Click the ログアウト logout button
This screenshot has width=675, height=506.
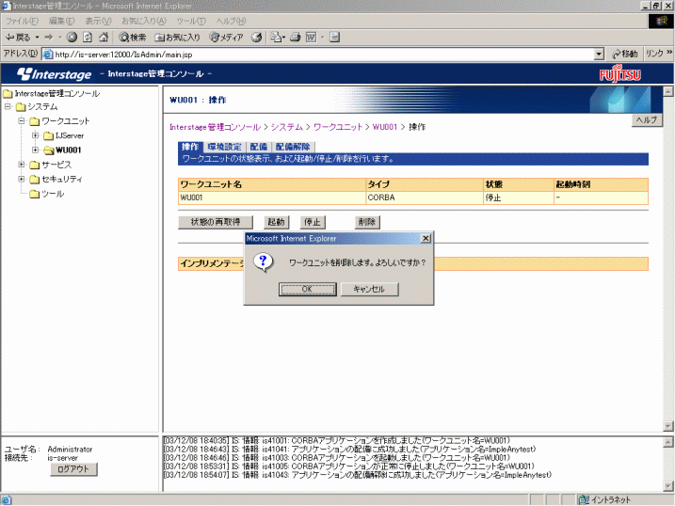coord(73,469)
